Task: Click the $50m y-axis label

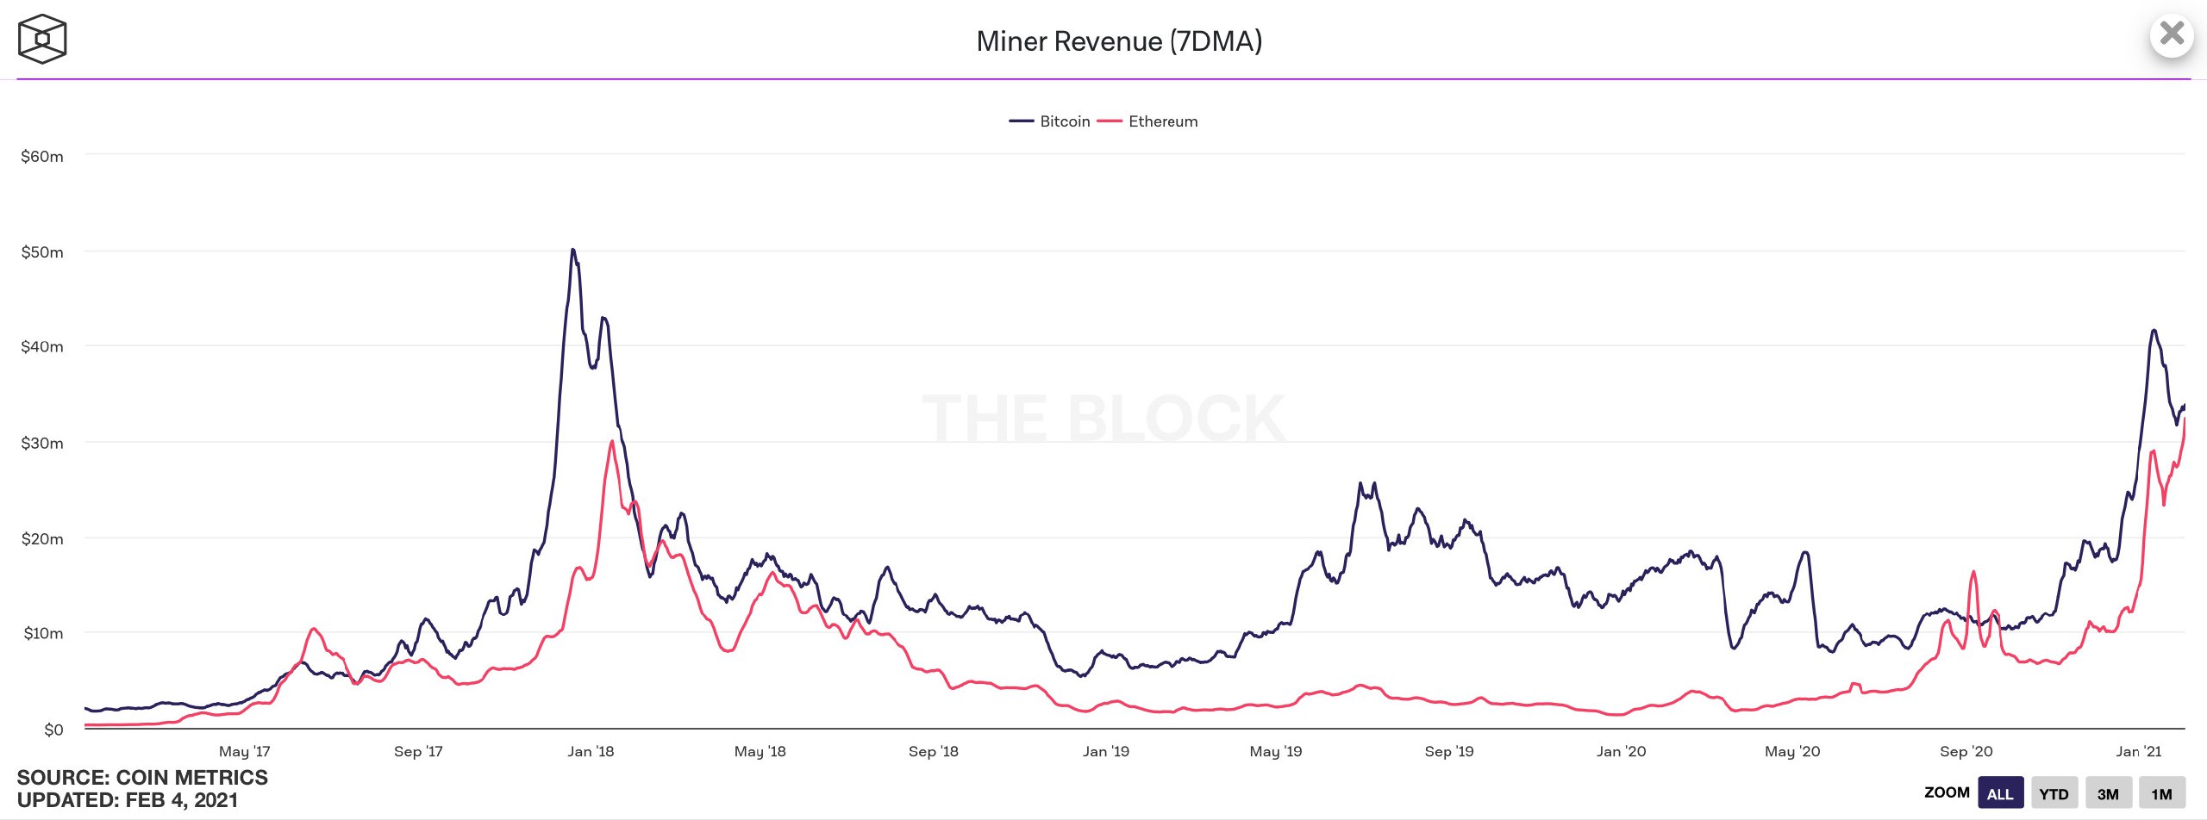Action: coord(42,252)
